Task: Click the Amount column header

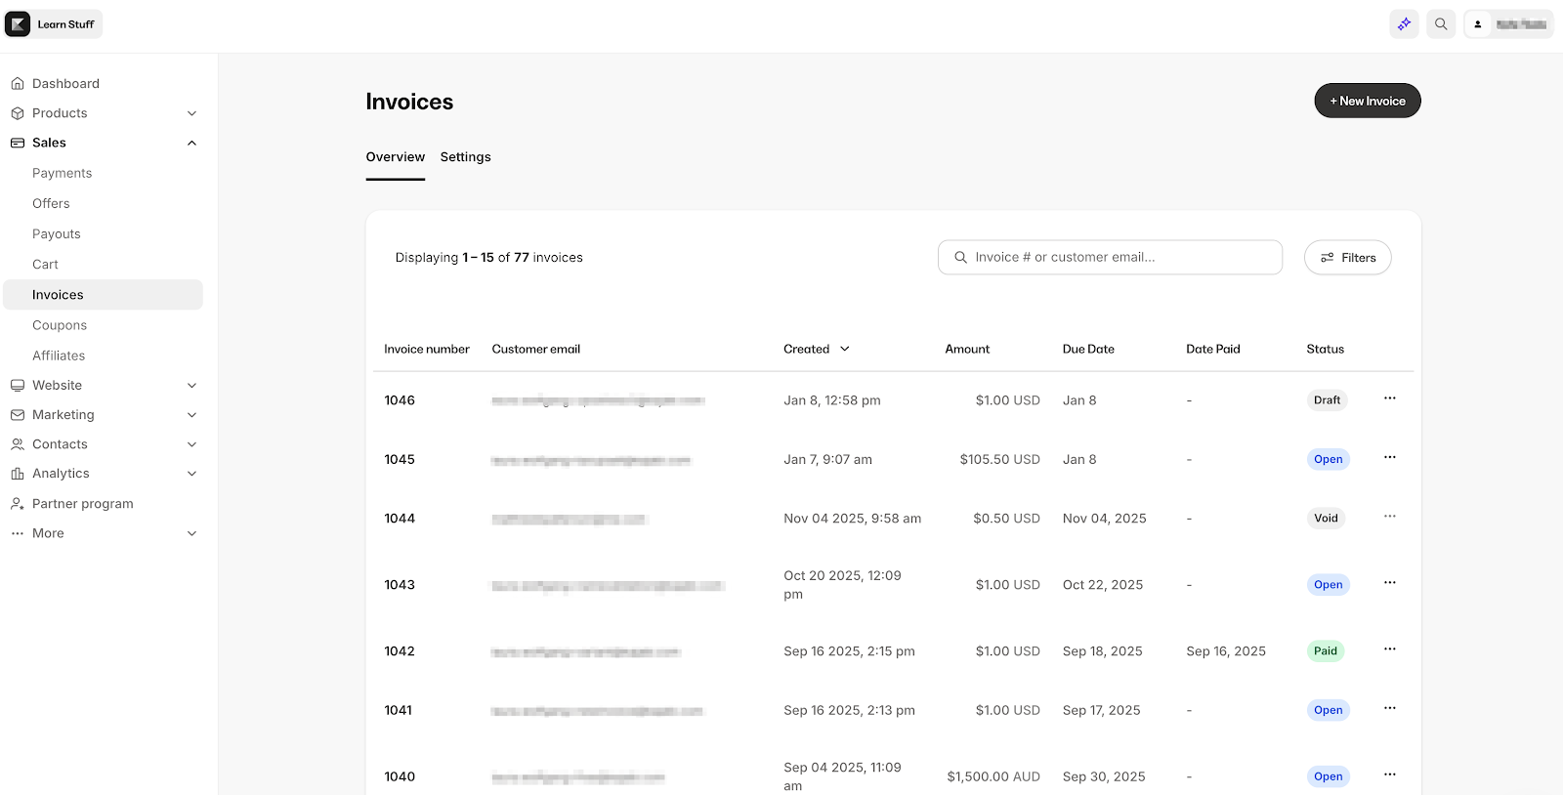Action: point(967,349)
